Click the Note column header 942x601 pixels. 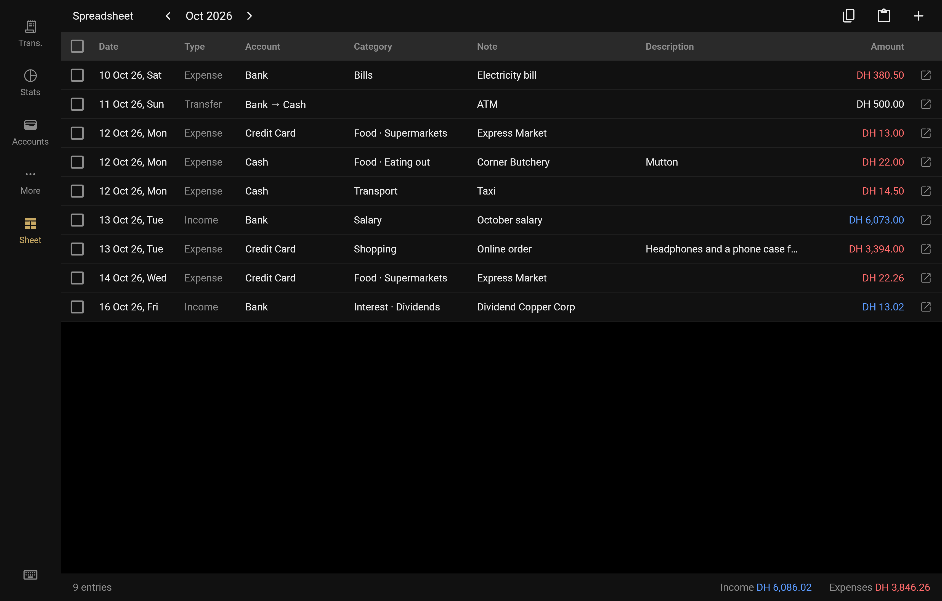pyautogui.click(x=487, y=46)
